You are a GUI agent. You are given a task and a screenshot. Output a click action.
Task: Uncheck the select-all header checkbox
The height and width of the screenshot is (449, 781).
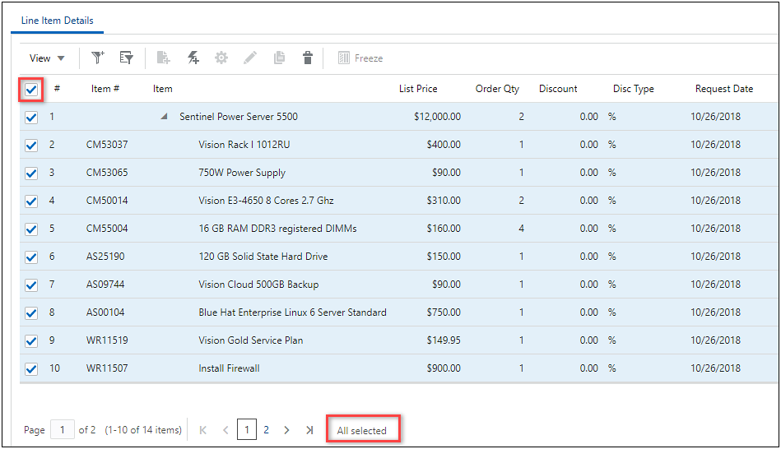pyautogui.click(x=31, y=90)
